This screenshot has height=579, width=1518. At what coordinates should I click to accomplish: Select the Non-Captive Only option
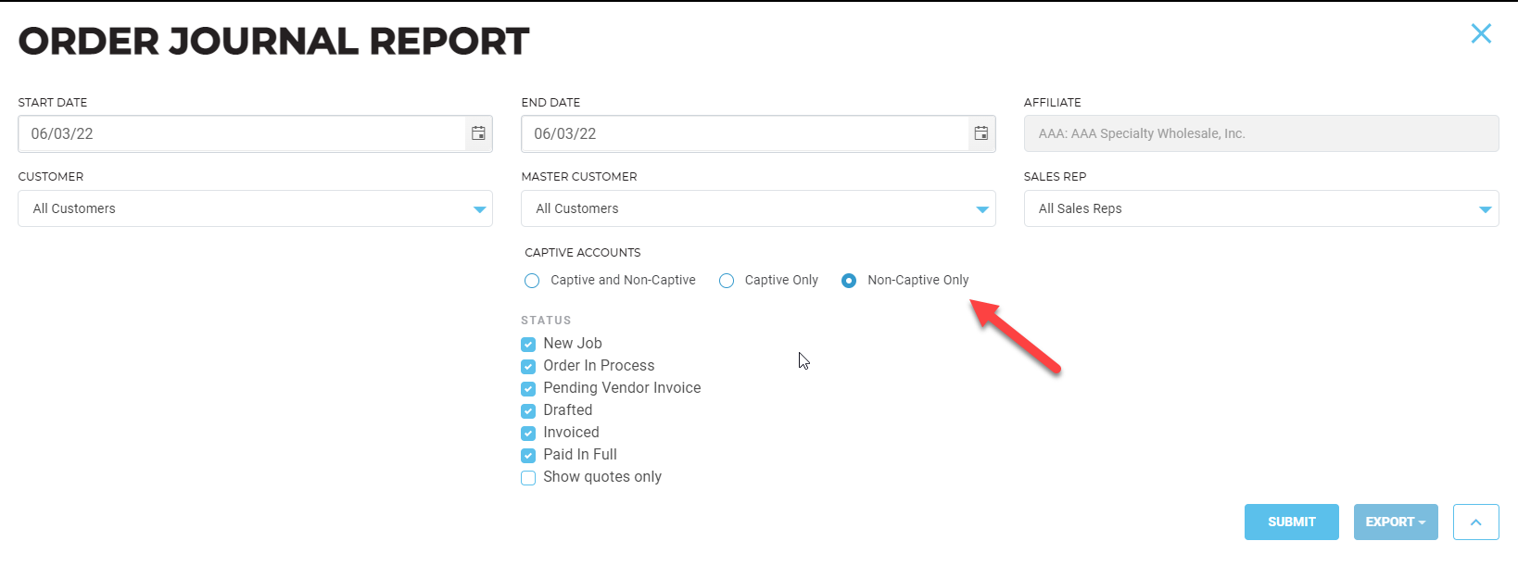tap(848, 280)
